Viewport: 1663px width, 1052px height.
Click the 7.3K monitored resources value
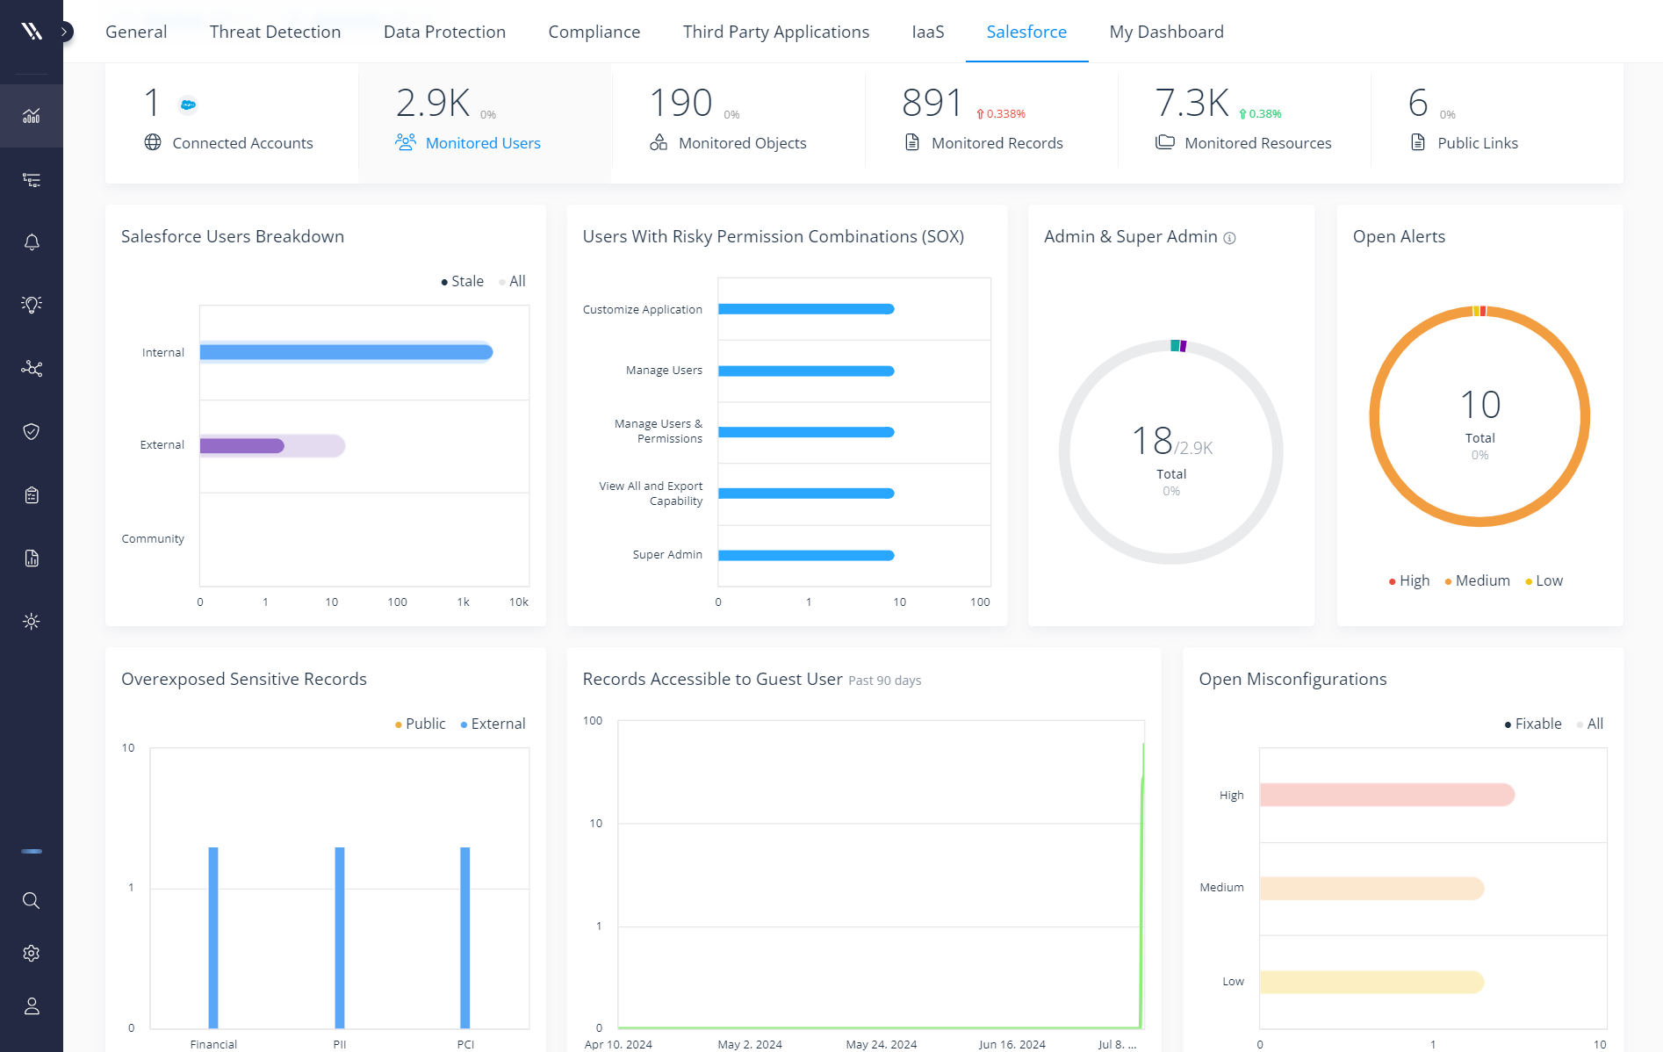pos(1191,103)
